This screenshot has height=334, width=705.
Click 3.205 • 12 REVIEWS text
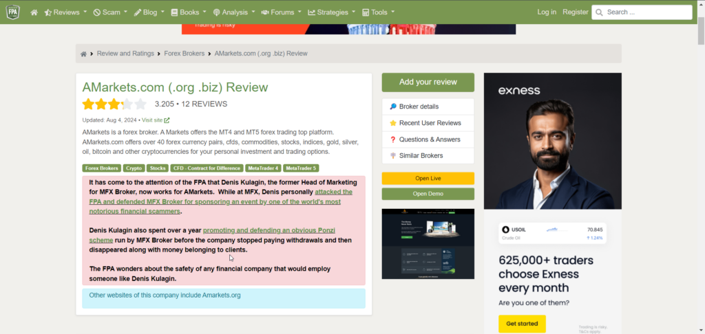click(x=191, y=104)
